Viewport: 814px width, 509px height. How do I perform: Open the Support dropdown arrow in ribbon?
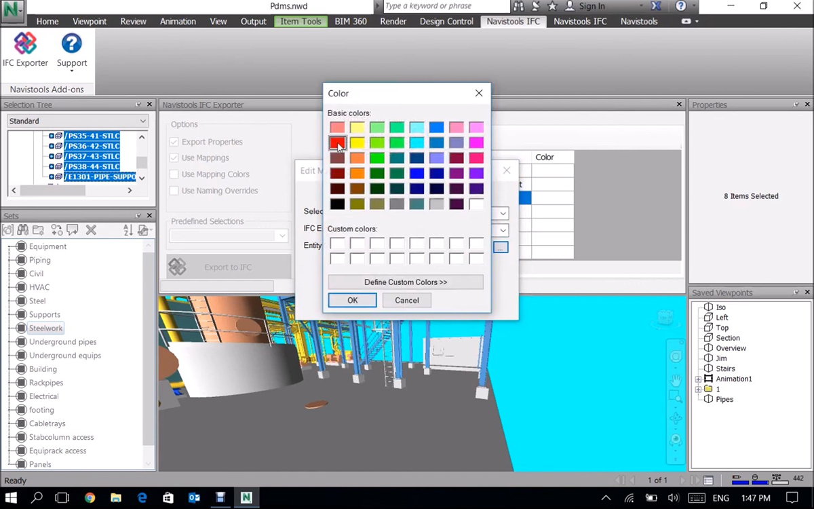(x=72, y=71)
